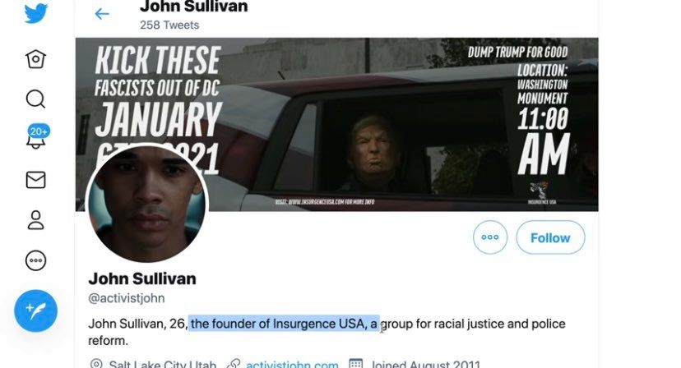681x368 pixels.
Task: Open the More circle icon in sidebar
Action: [x=35, y=261]
